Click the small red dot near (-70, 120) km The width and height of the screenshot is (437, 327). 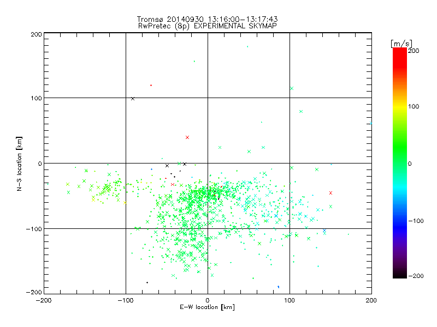click(151, 86)
